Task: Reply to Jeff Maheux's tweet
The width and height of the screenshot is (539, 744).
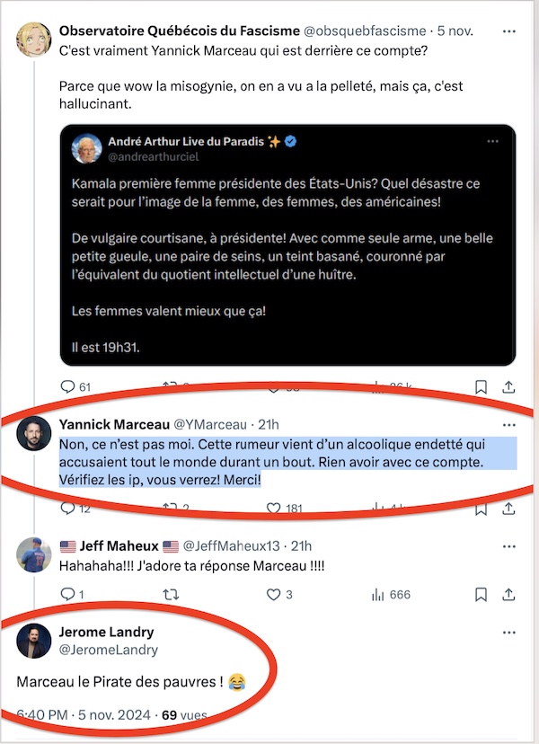Action: [x=67, y=595]
